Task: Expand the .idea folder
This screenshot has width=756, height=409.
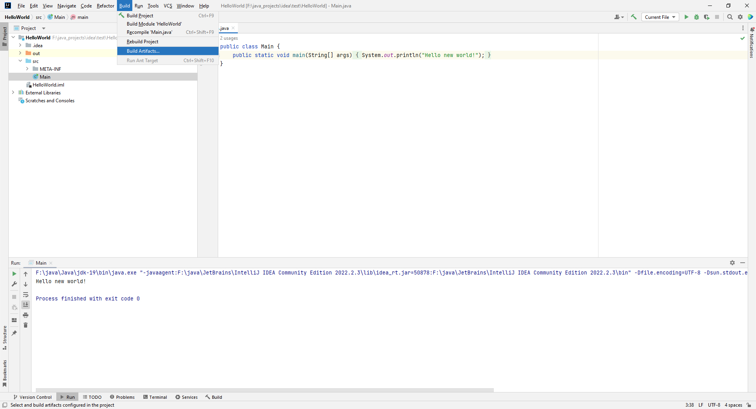Action: pos(20,45)
